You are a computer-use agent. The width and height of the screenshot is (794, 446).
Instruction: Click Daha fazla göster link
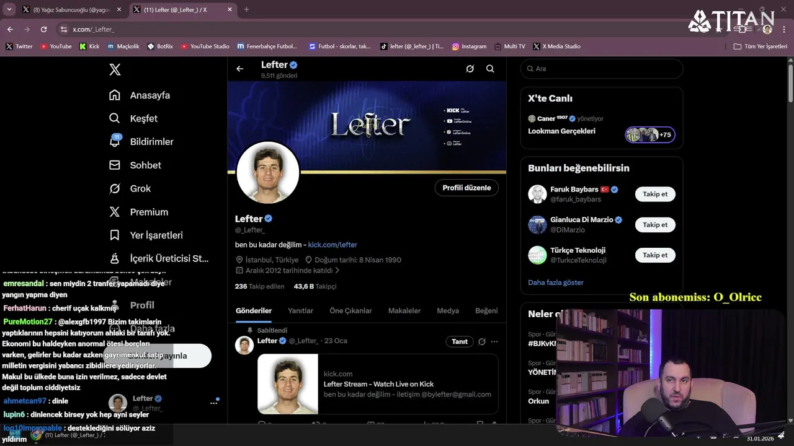click(556, 282)
